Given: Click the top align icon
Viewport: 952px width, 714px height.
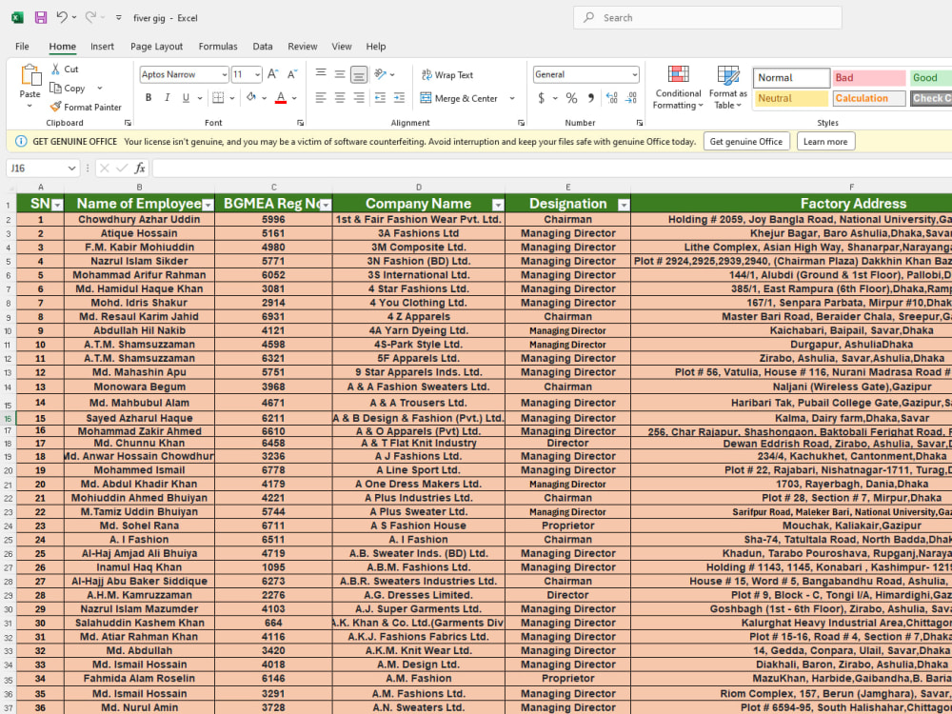Looking at the screenshot, I should tap(321, 74).
